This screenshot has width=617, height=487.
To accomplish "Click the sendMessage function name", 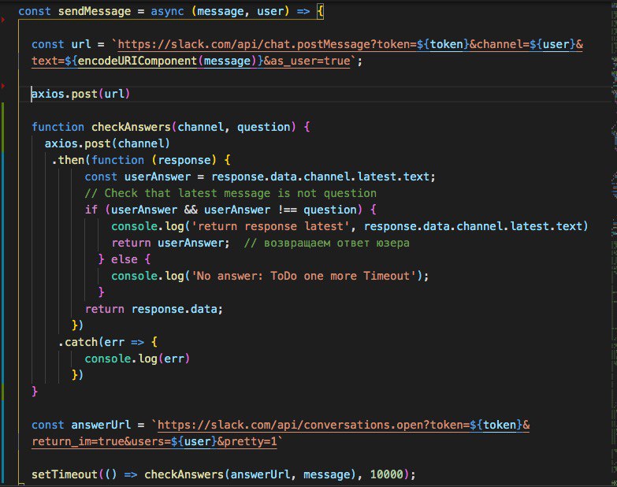I will [95, 11].
